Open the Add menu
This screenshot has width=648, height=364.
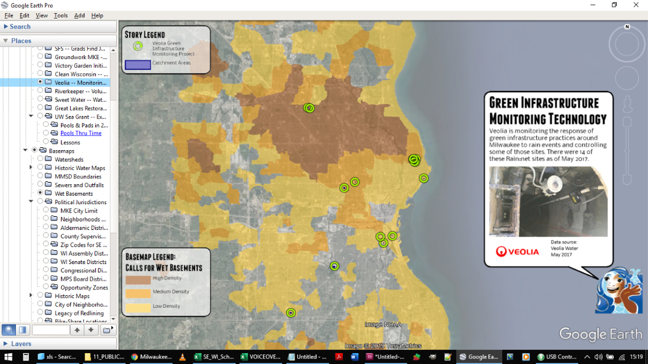pyautogui.click(x=79, y=15)
